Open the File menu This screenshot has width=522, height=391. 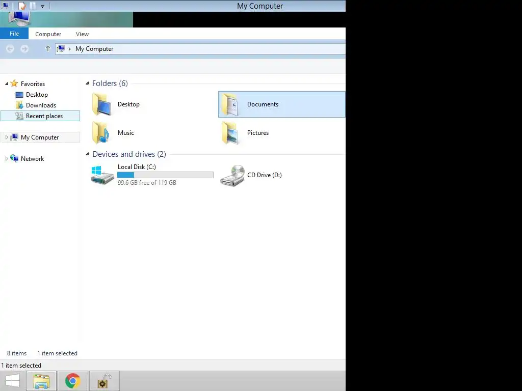point(14,34)
